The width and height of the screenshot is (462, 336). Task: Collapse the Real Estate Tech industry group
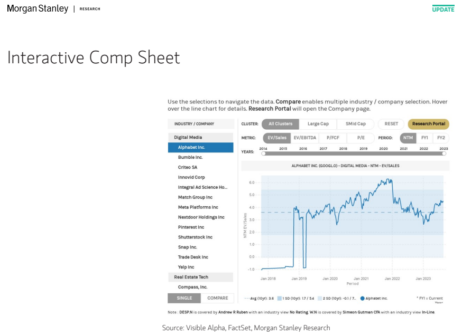201,277
